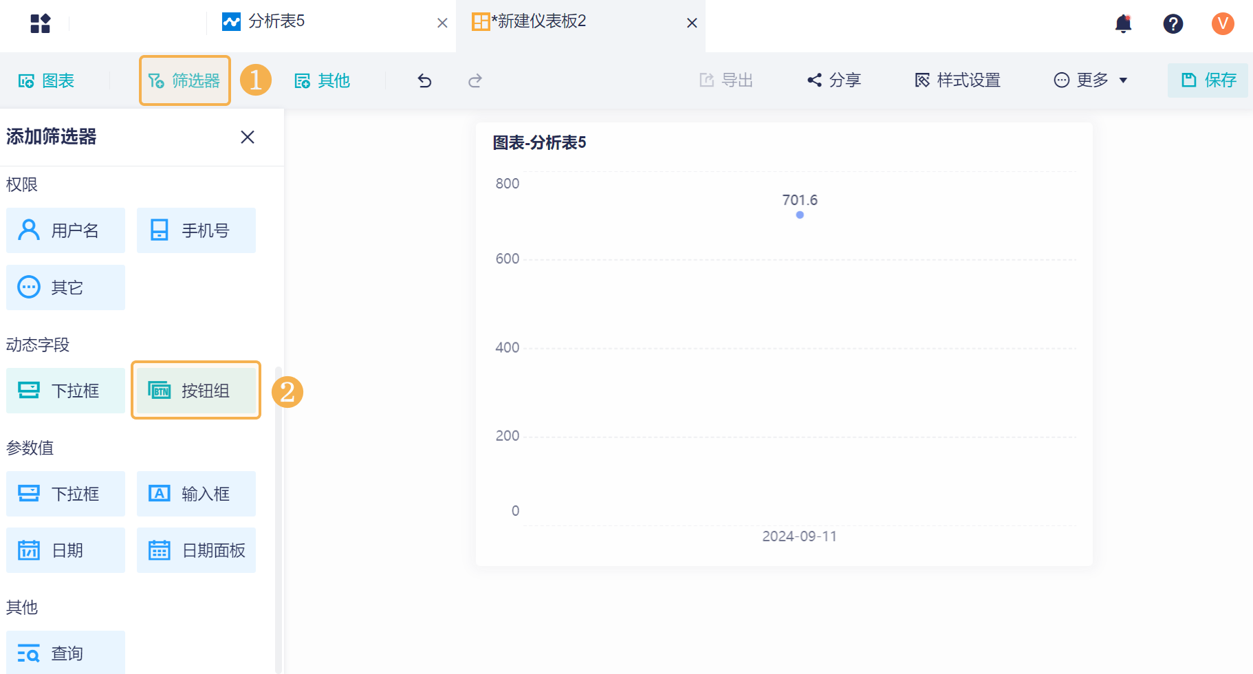Screen dimensions: 1253x674
Task: Open the user avatar menu
Action: [1222, 24]
